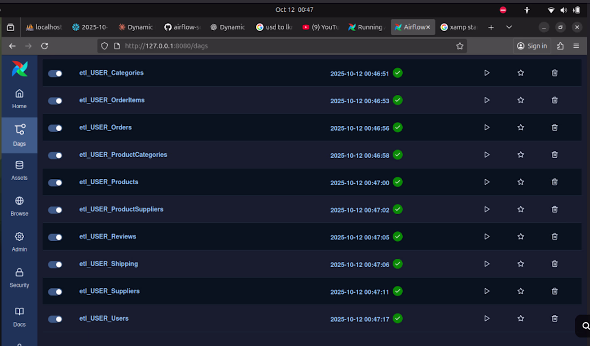Image resolution: width=590 pixels, height=346 pixels.
Task: Delete the etl_USER_Reviews DAG
Action: 555,237
